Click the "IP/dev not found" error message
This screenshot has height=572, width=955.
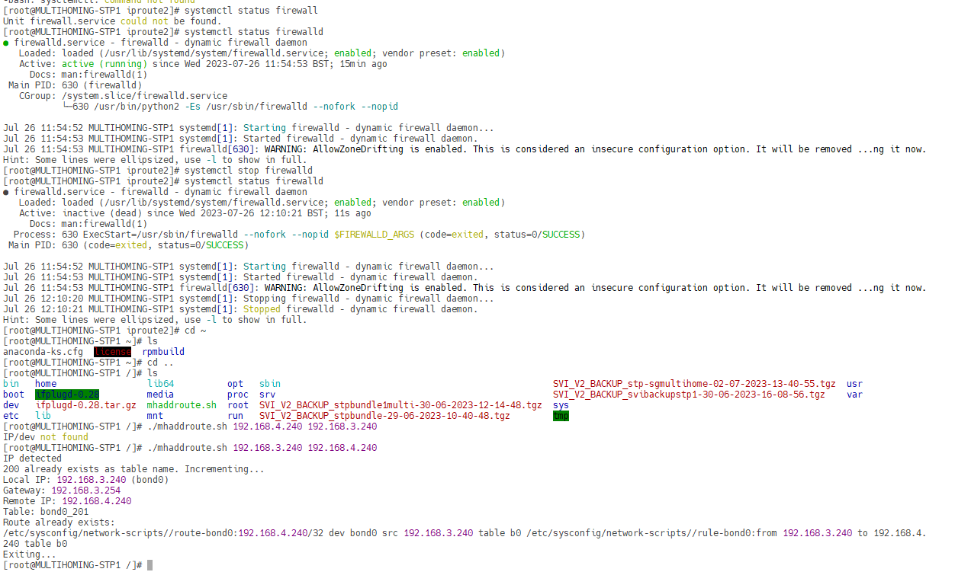(x=46, y=437)
